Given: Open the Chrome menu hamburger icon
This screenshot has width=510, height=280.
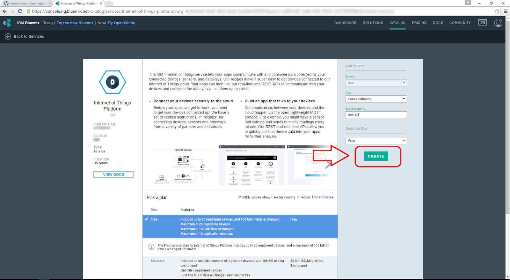Looking at the screenshot, I should 506,11.
